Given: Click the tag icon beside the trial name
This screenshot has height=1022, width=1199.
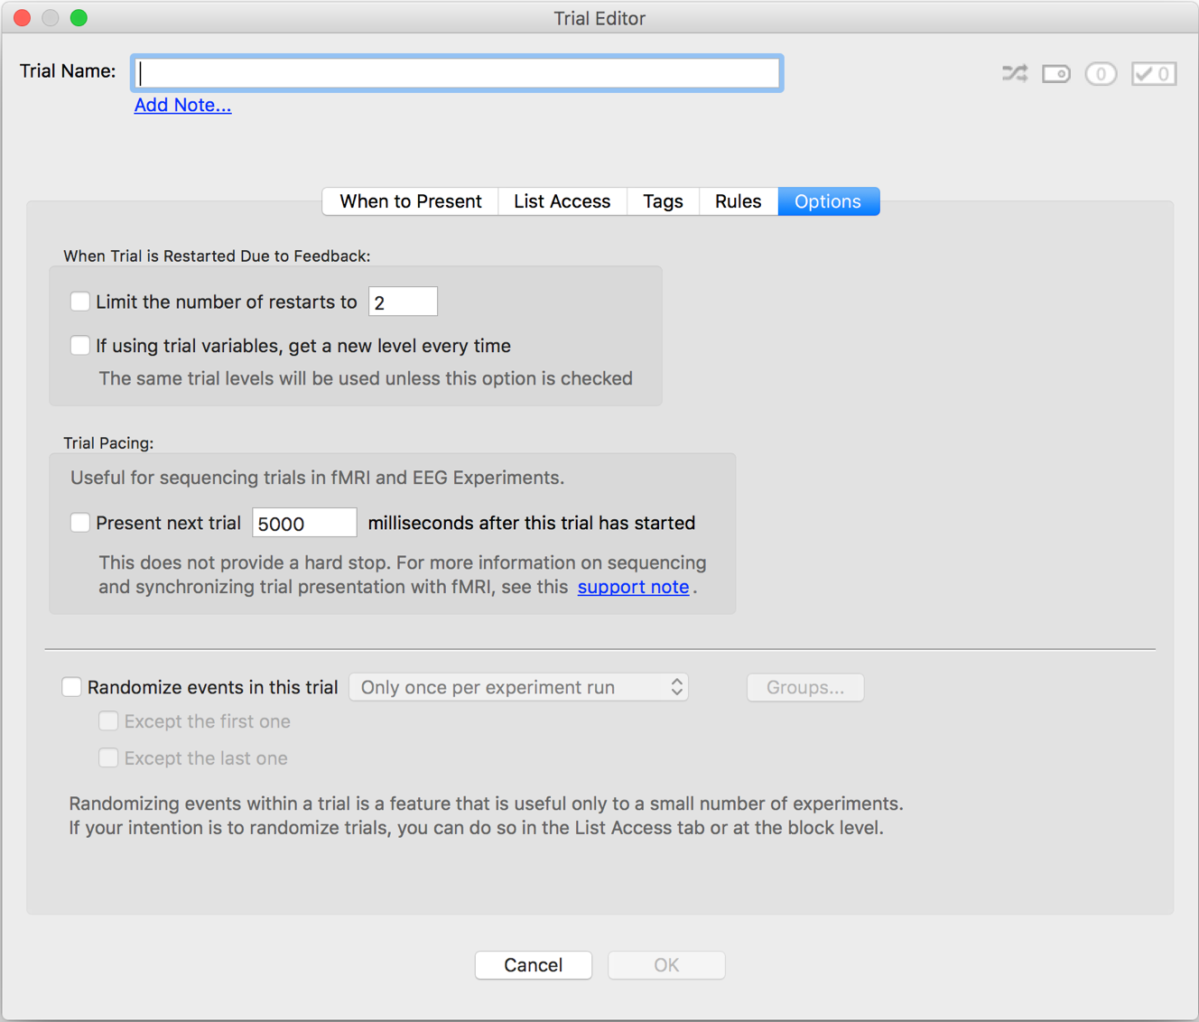Looking at the screenshot, I should tap(1056, 73).
